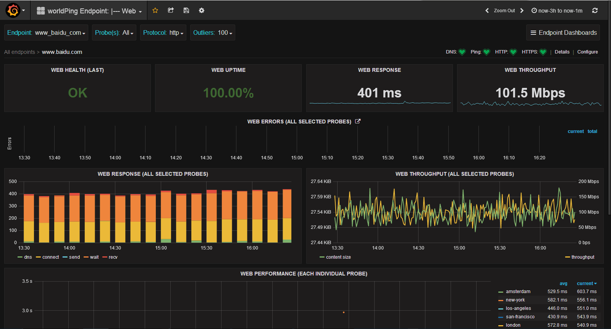Expand the Probe(s) All dropdown
611x329 pixels.
[114, 33]
